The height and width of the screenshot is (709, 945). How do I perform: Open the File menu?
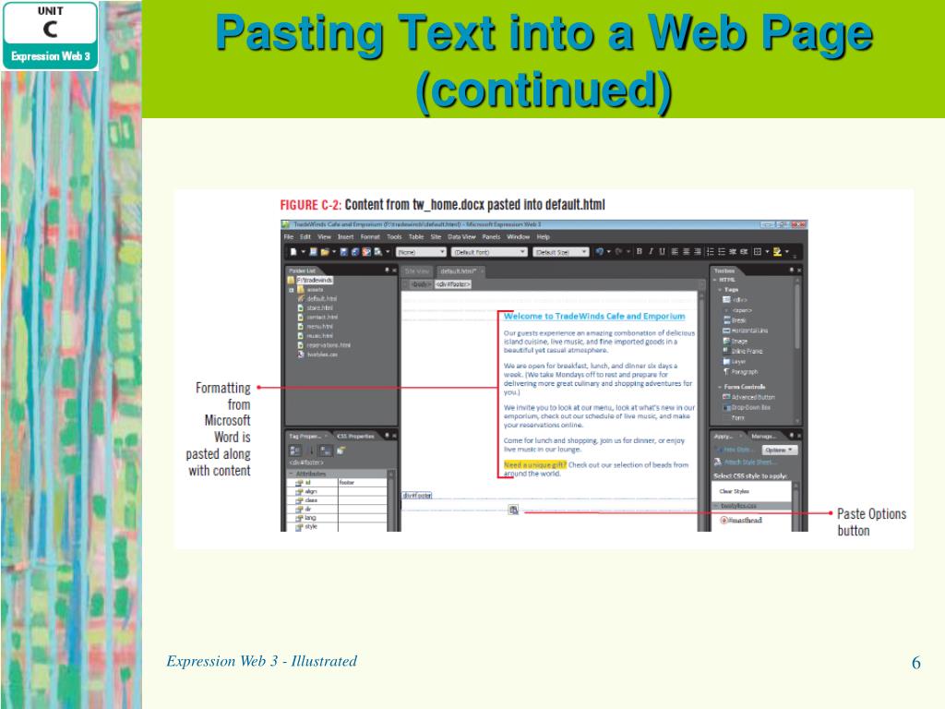(289, 237)
